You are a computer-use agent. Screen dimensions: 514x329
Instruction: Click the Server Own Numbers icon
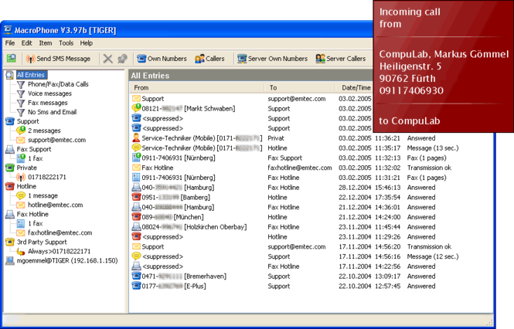(242, 59)
